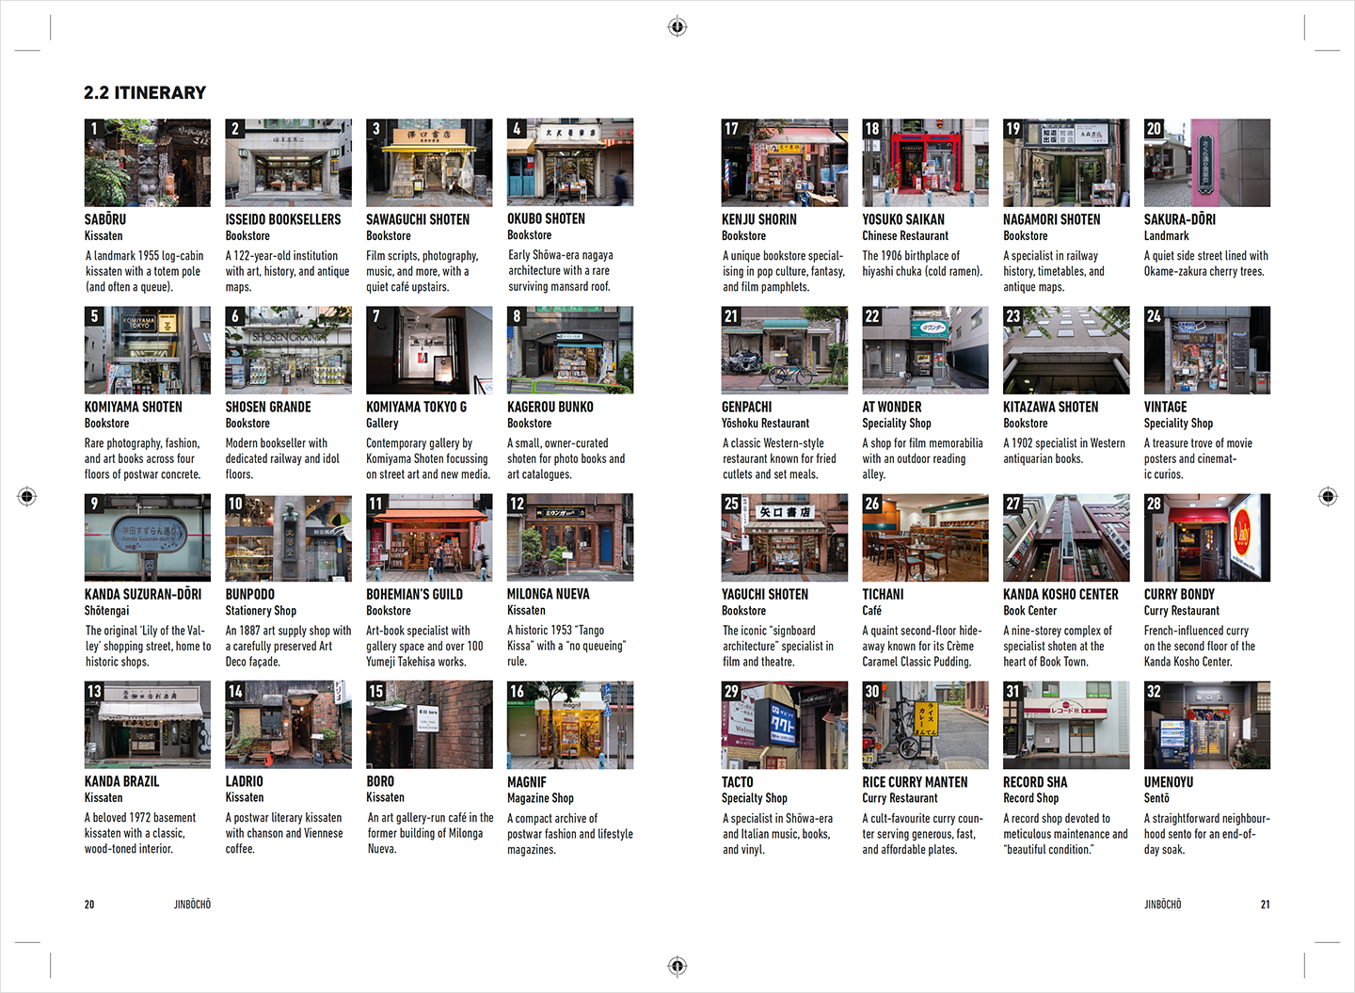Click page number 20 in footer
Image resolution: width=1355 pixels, height=993 pixels.
click(89, 905)
